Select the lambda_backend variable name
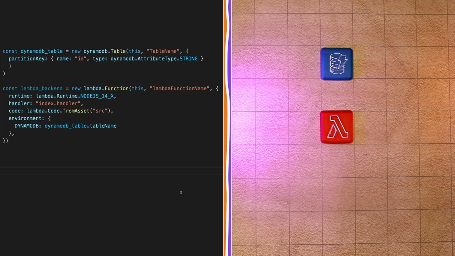This screenshot has width=455, height=256. [42, 89]
